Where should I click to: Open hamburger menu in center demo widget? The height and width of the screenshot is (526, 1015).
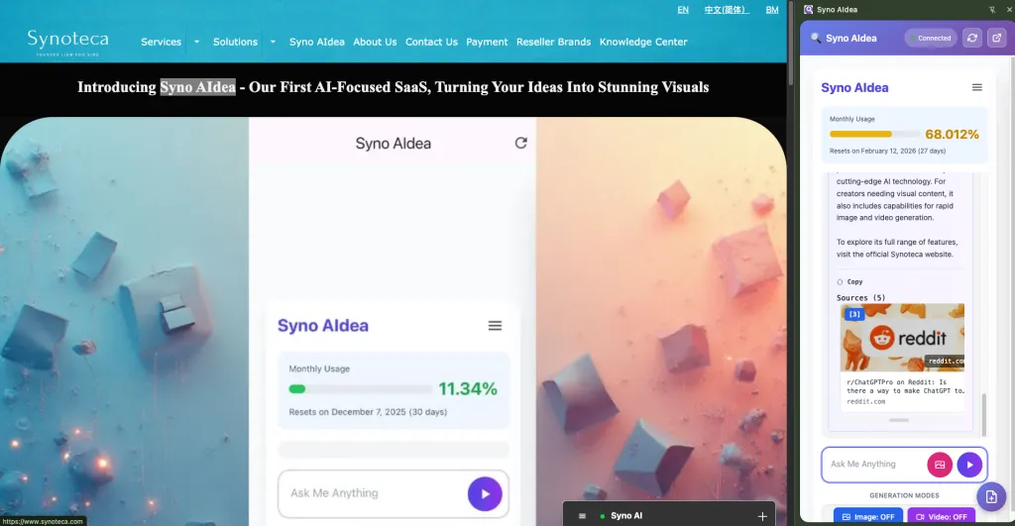[x=495, y=326]
